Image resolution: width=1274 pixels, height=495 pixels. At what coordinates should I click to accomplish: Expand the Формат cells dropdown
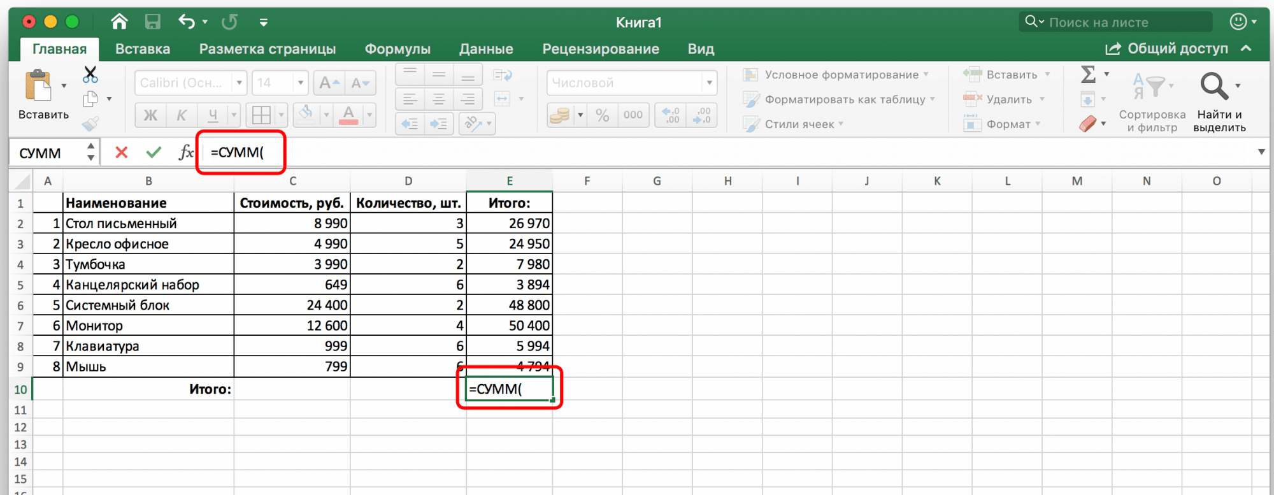point(1038,124)
